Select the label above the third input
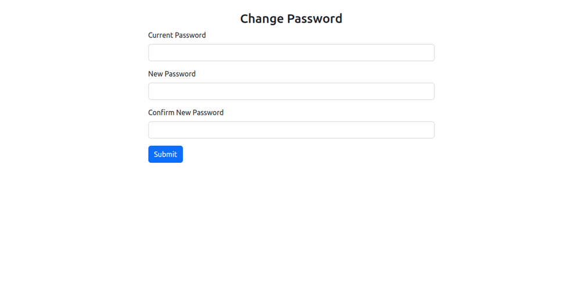583x286 pixels. [x=186, y=113]
